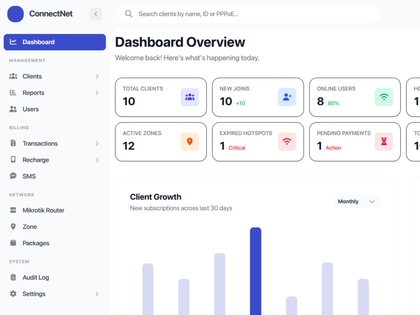Image resolution: width=420 pixels, height=315 pixels.
Task: Click the Pending Payments hourglass icon
Action: [x=384, y=142]
